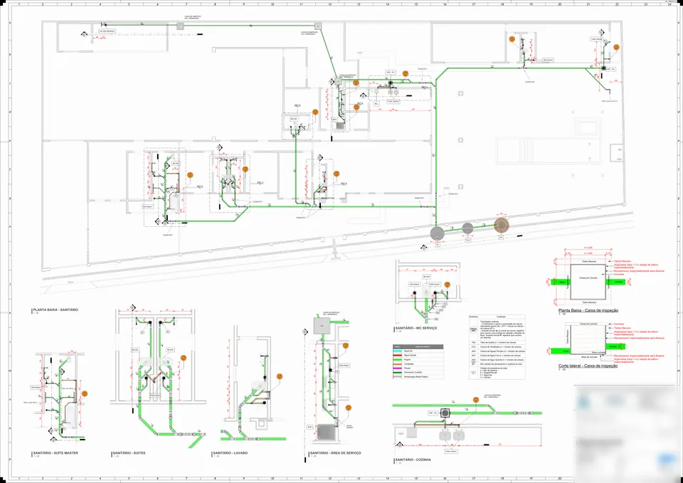This screenshot has height=483, width=683.
Task: Click the "SANITÁRIO - COZINHA" view title
Action: (413, 460)
